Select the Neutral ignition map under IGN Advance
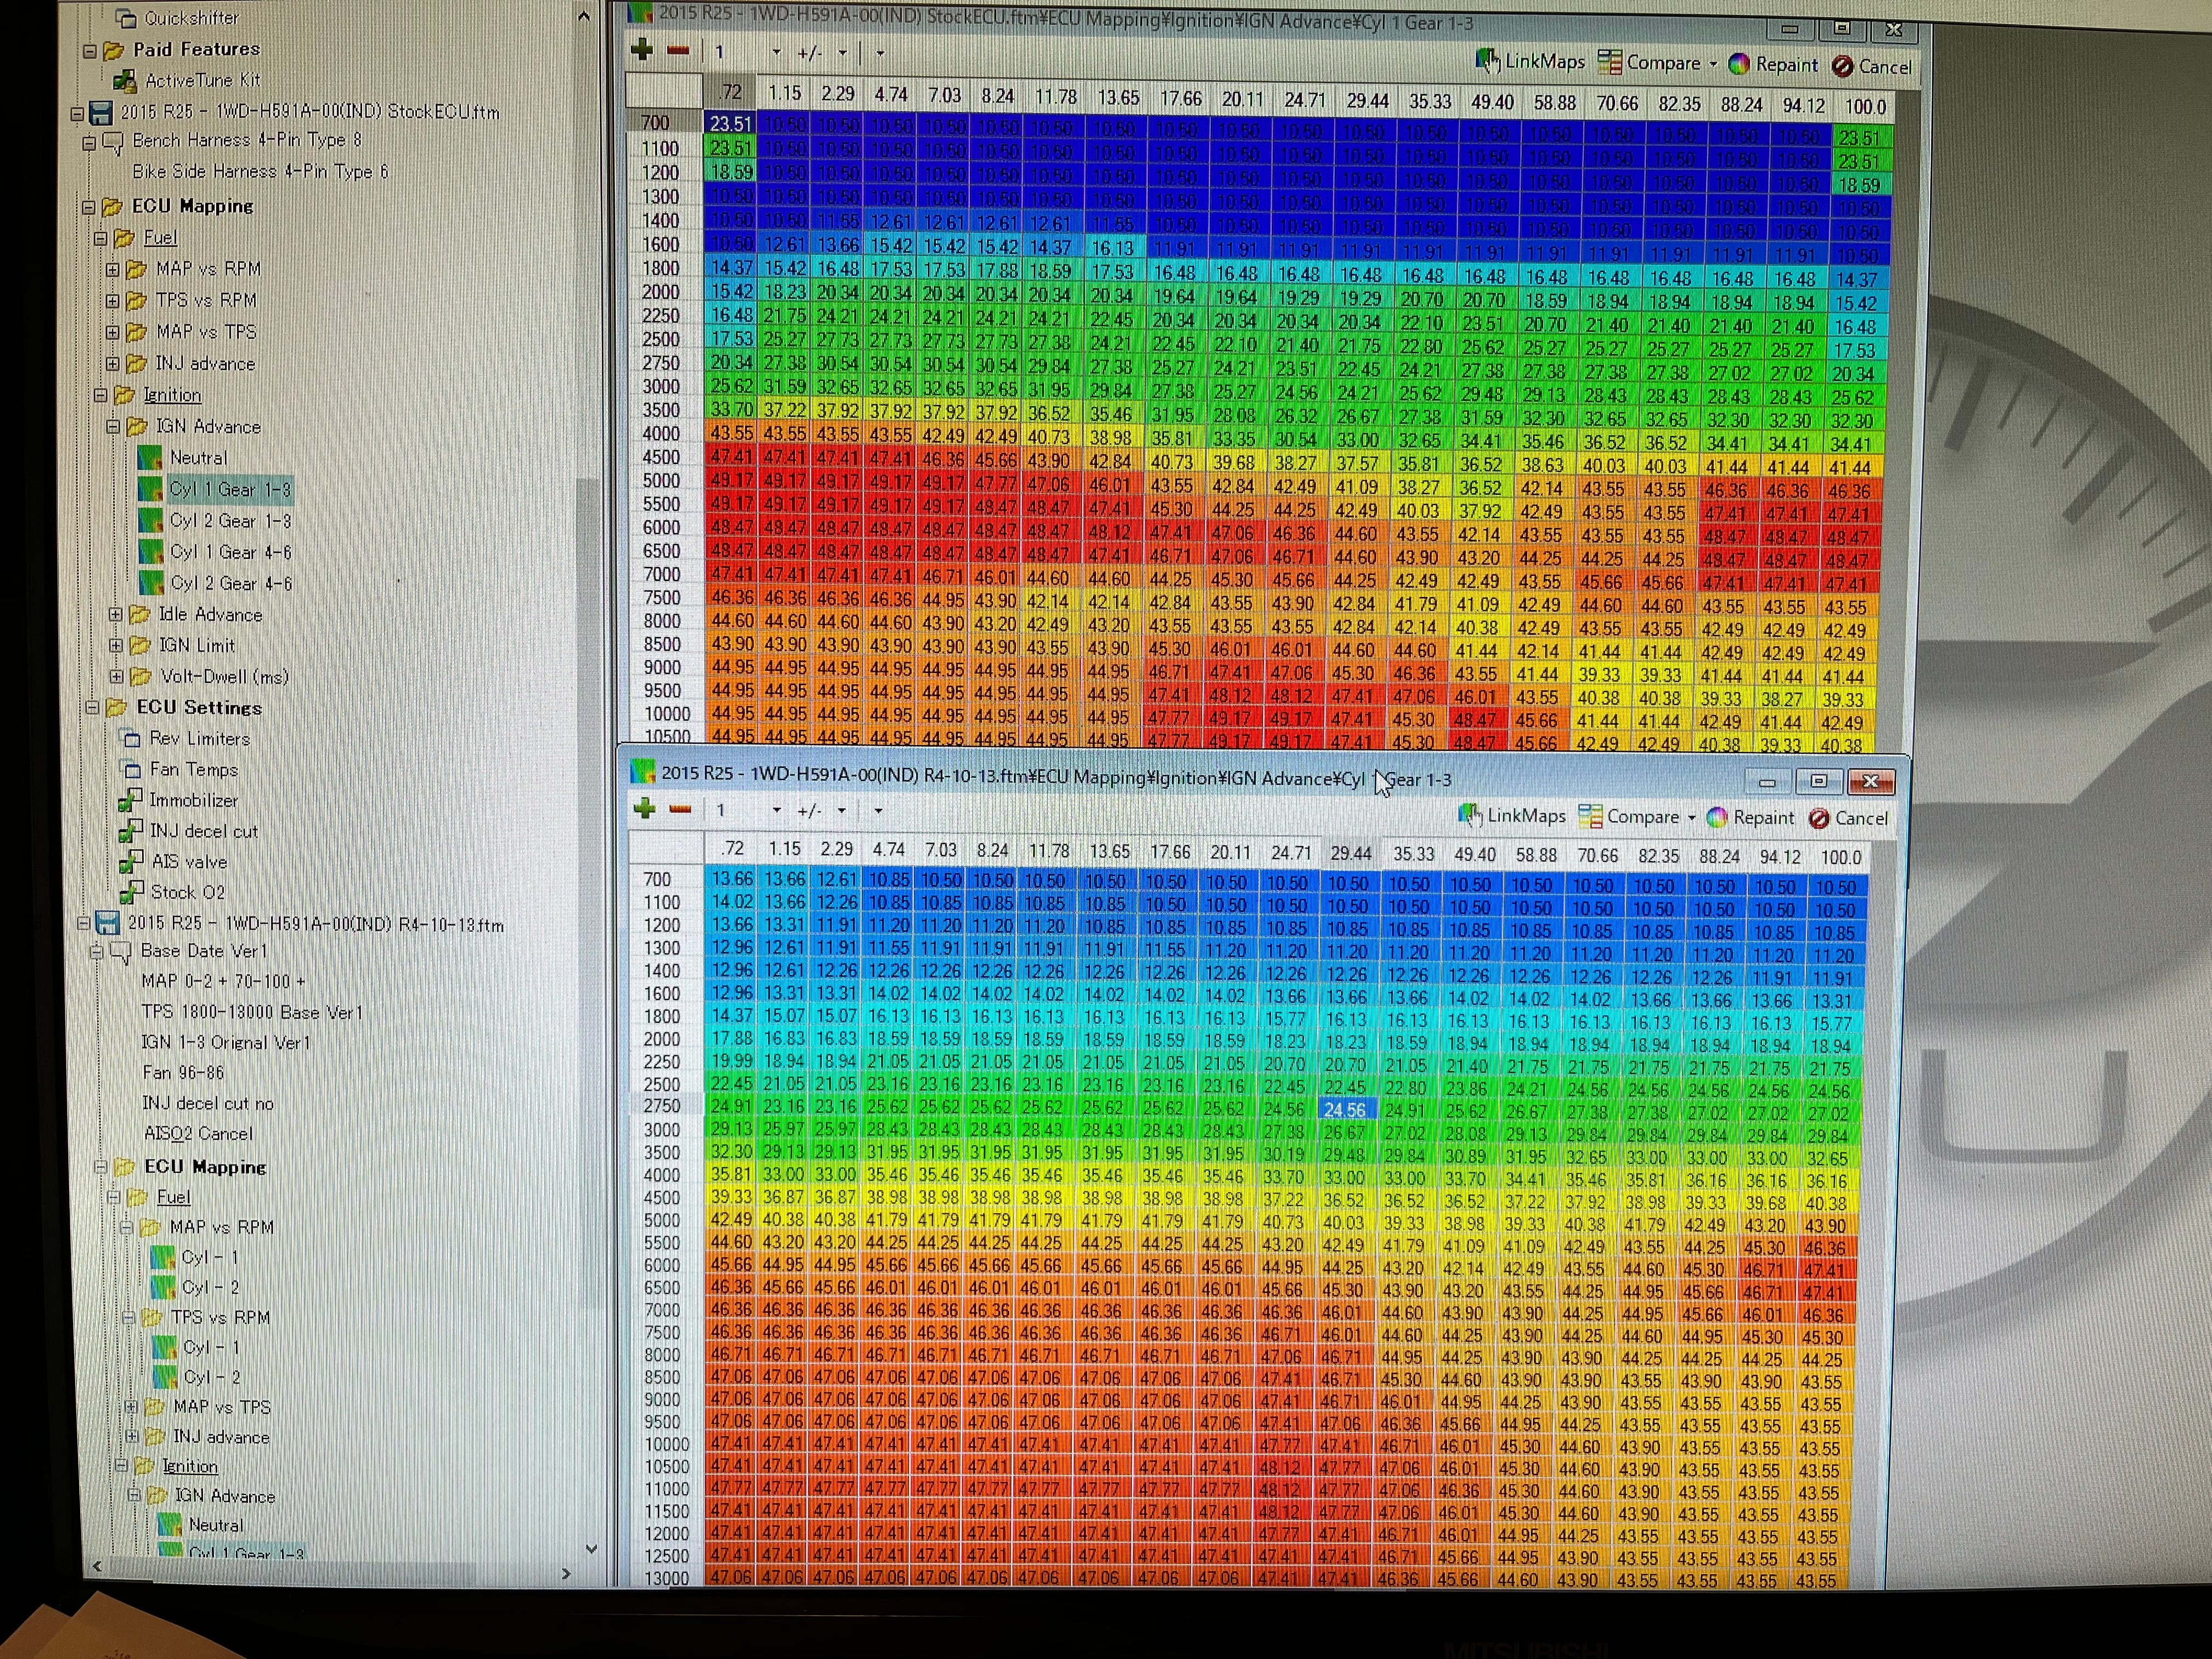 pos(198,457)
